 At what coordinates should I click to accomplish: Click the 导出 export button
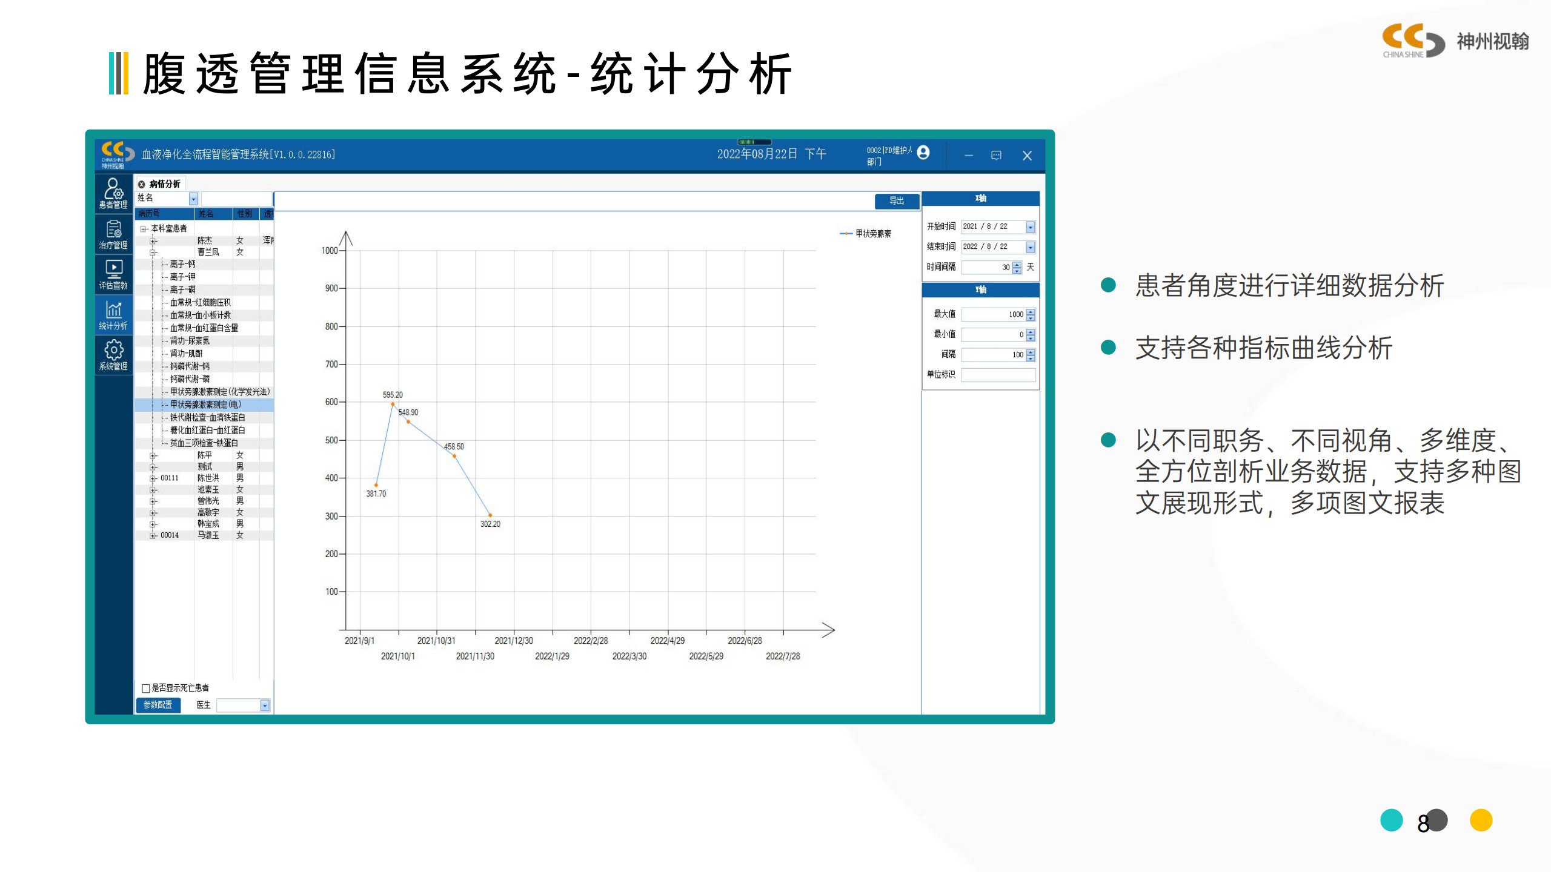(897, 201)
